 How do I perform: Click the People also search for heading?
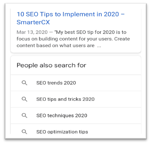(x=51, y=65)
